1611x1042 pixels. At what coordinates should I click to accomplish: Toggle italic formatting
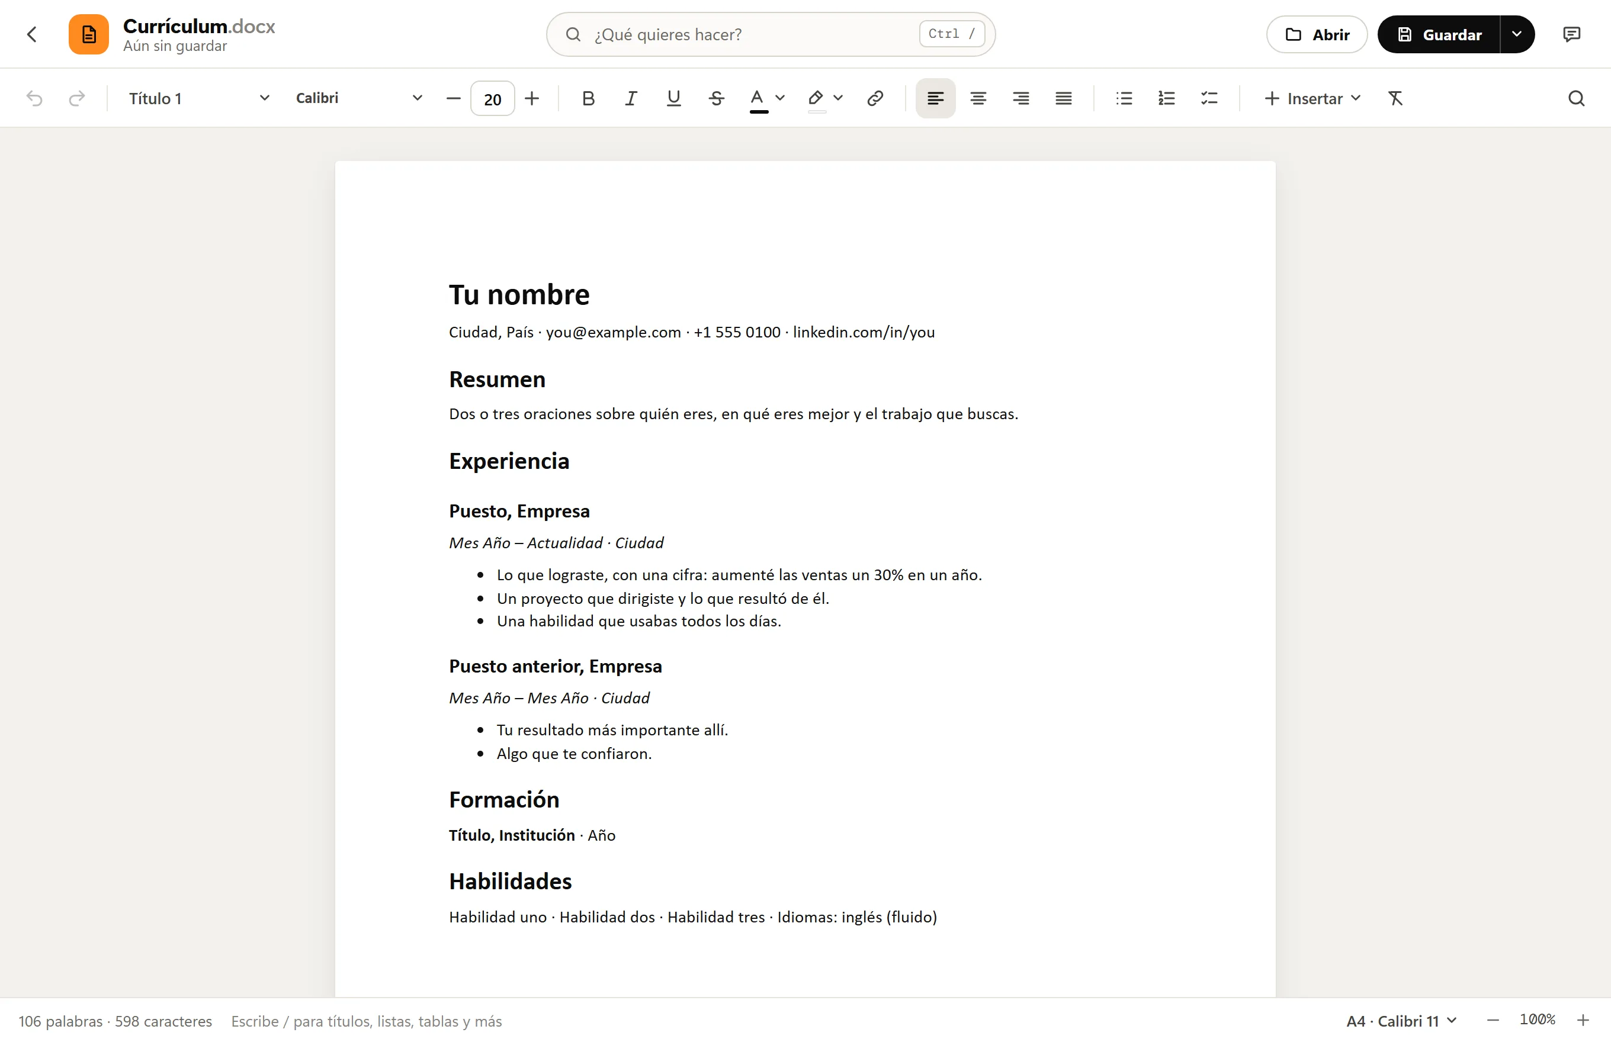tap(631, 99)
